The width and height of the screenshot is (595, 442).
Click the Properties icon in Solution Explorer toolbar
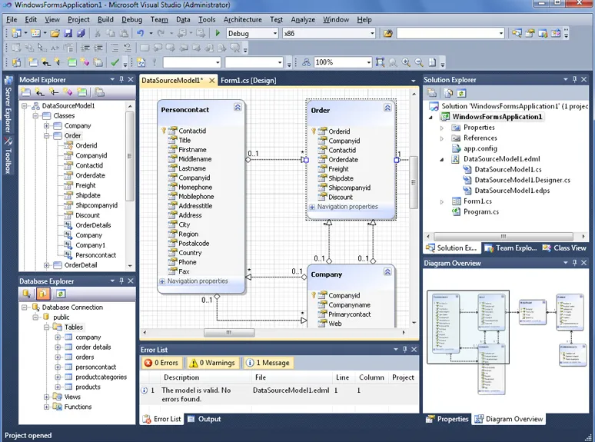(x=432, y=92)
